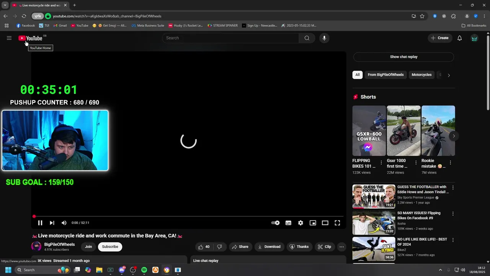Screen dimensions: 490x276
Task: Open options for Gsxr 1000 short
Action: 415,163
